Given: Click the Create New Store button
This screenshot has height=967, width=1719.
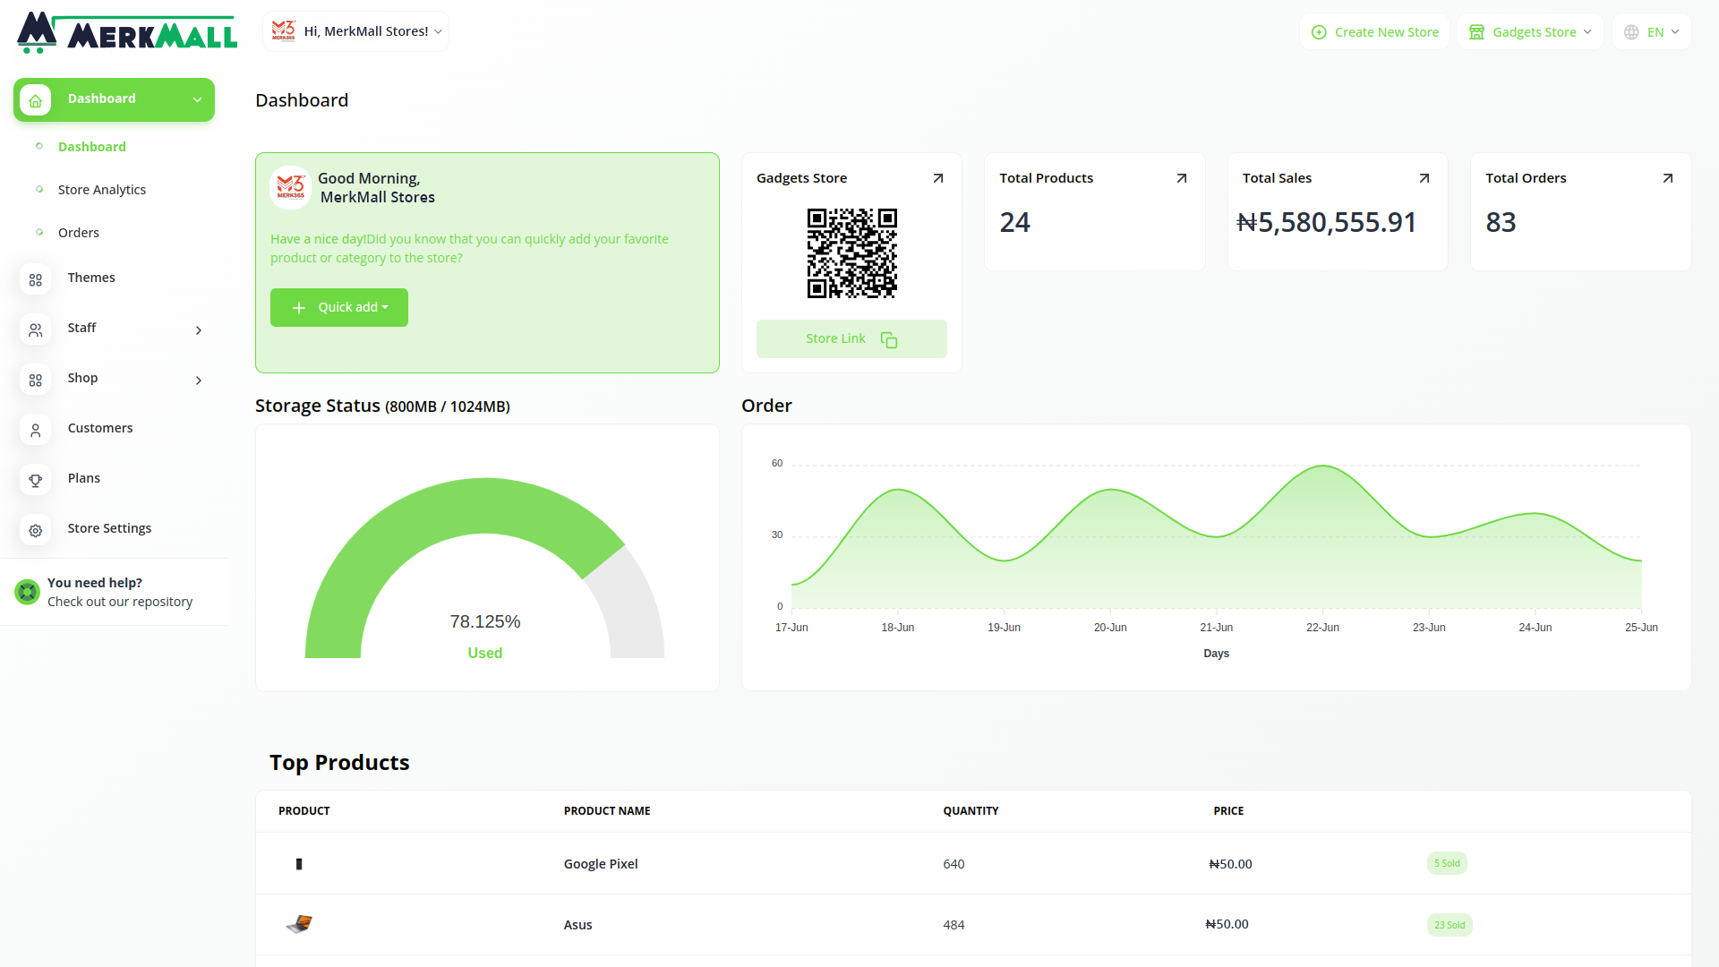Looking at the screenshot, I should [1374, 31].
